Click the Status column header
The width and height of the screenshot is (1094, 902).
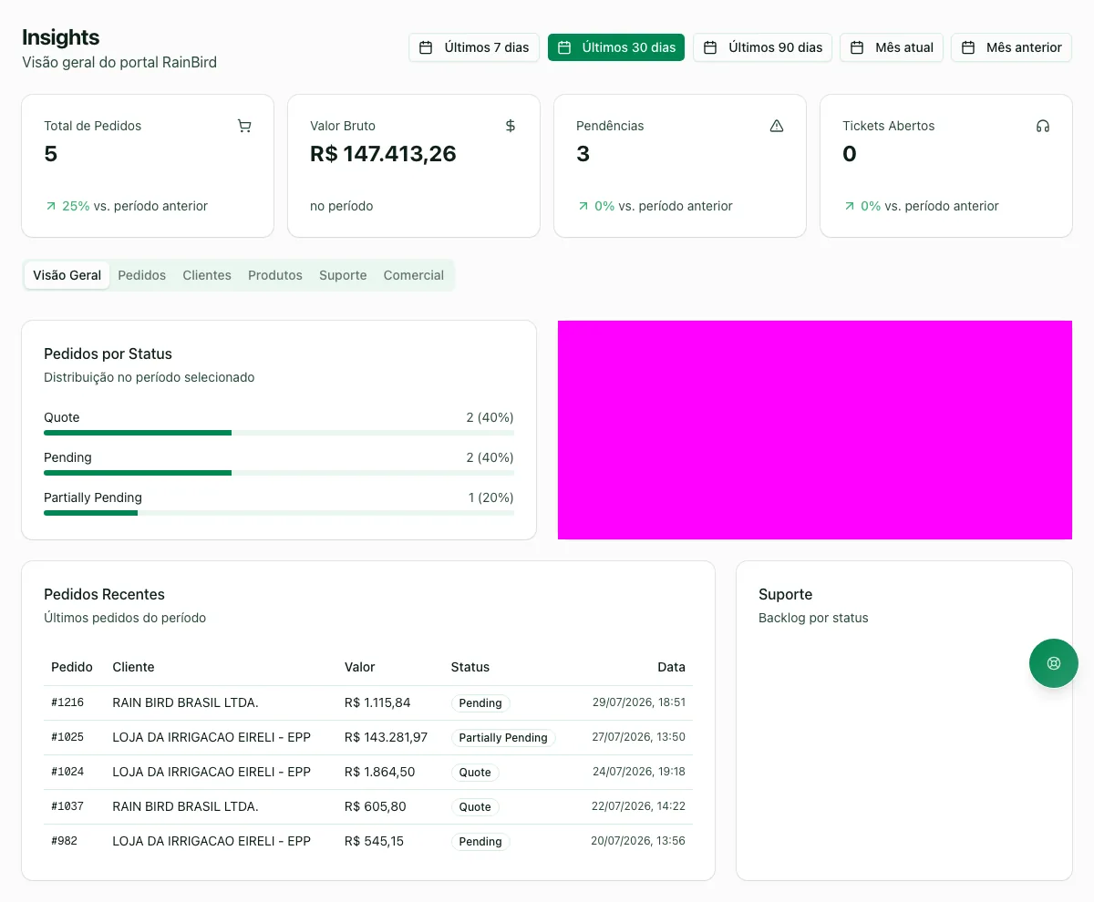pyautogui.click(x=470, y=667)
